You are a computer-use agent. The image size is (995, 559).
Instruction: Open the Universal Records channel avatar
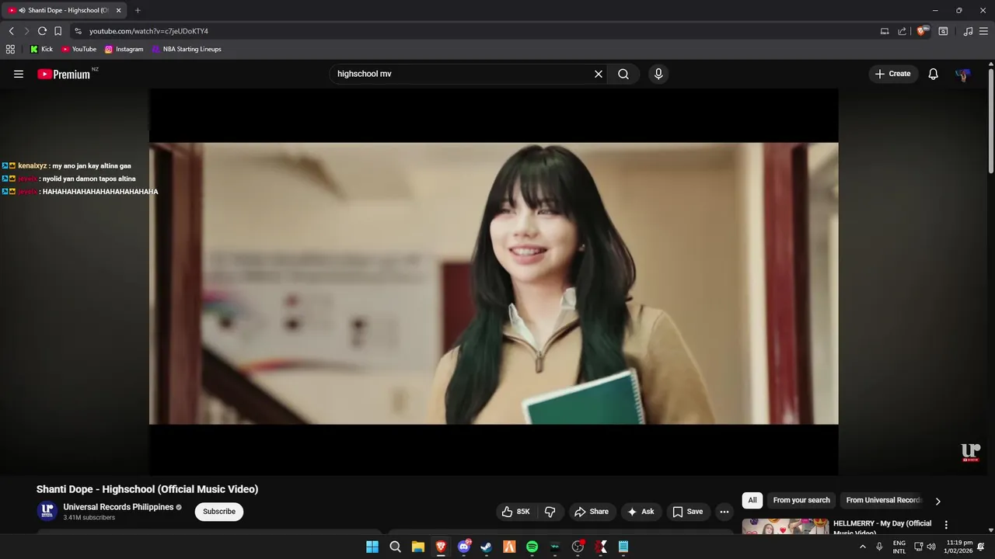coord(47,511)
